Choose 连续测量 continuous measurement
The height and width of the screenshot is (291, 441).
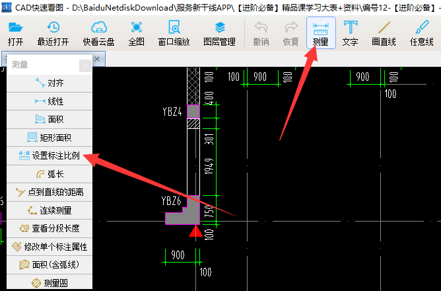50,210
